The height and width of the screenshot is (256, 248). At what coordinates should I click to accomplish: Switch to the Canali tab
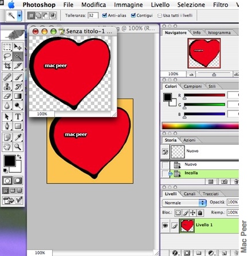click(190, 194)
